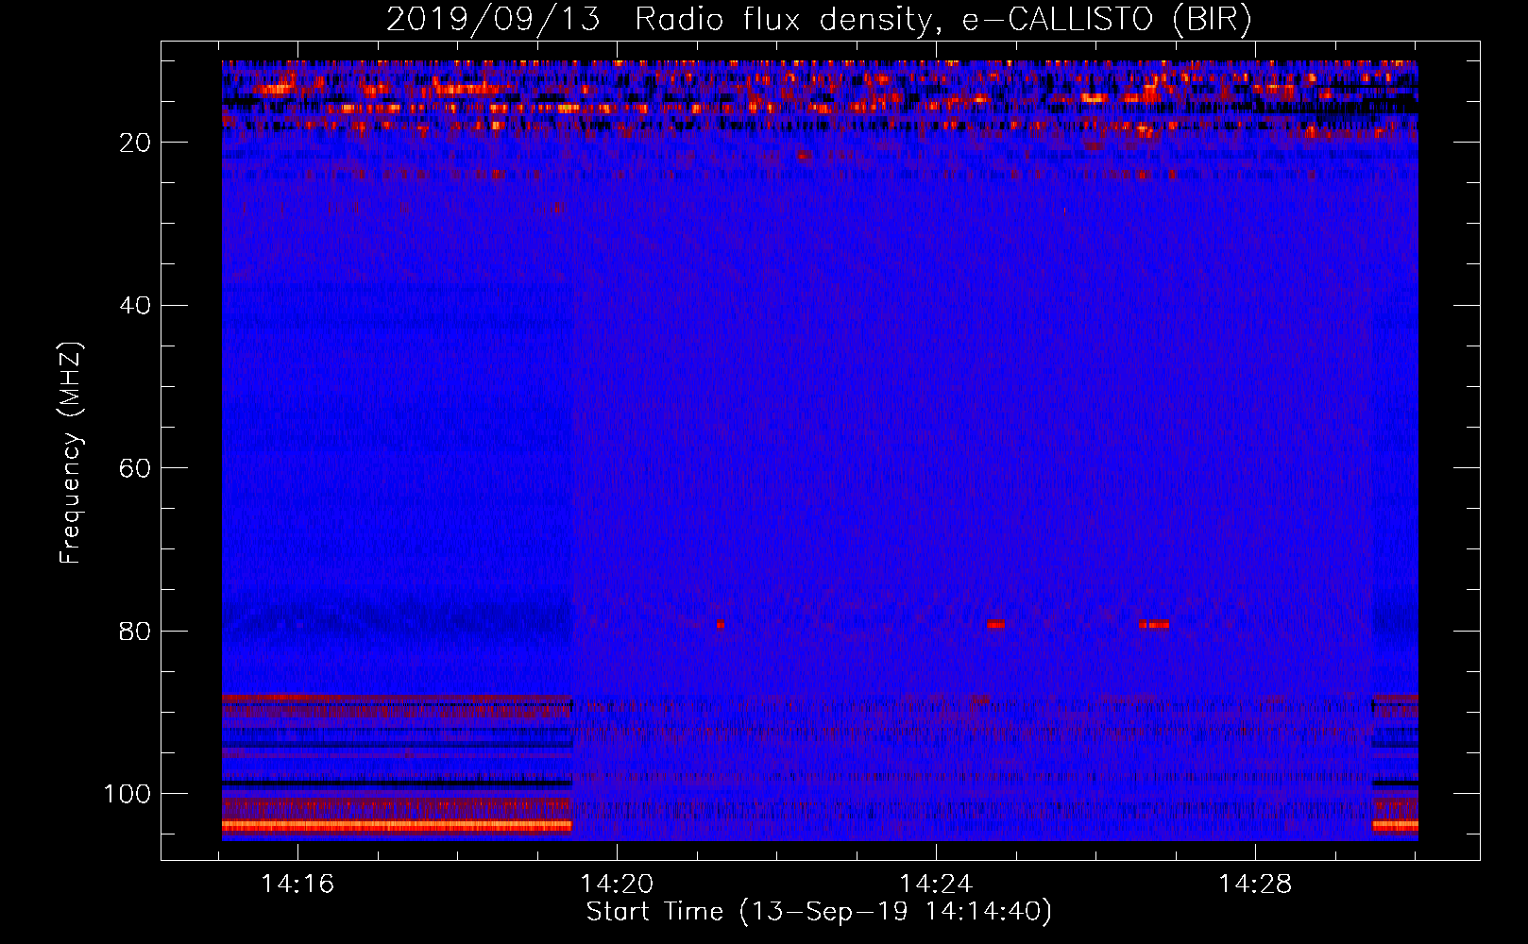Select the 'Frequency (MHZ)' y-axis label
The image size is (1528, 944).
[x=71, y=452]
